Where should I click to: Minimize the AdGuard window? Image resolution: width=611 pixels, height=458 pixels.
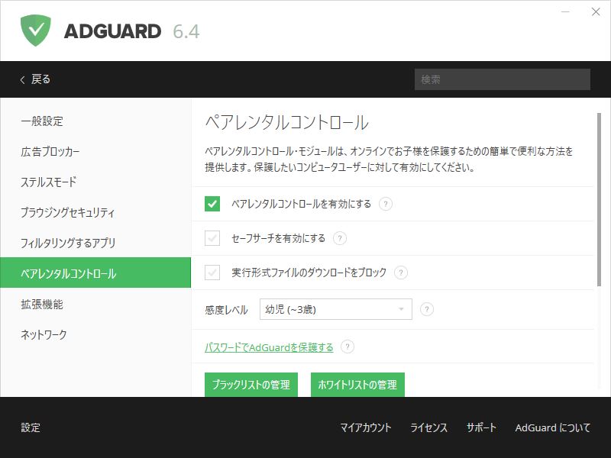(565, 12)
